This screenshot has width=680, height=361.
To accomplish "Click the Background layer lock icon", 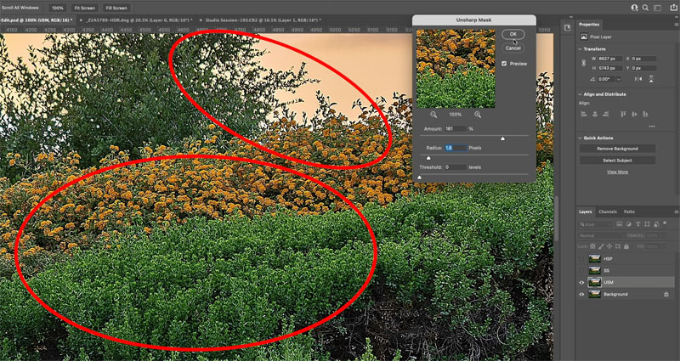I will pos(666,294).
